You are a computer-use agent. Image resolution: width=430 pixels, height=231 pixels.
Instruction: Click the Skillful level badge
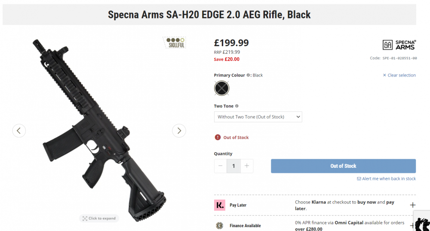[x=174, y=43]
